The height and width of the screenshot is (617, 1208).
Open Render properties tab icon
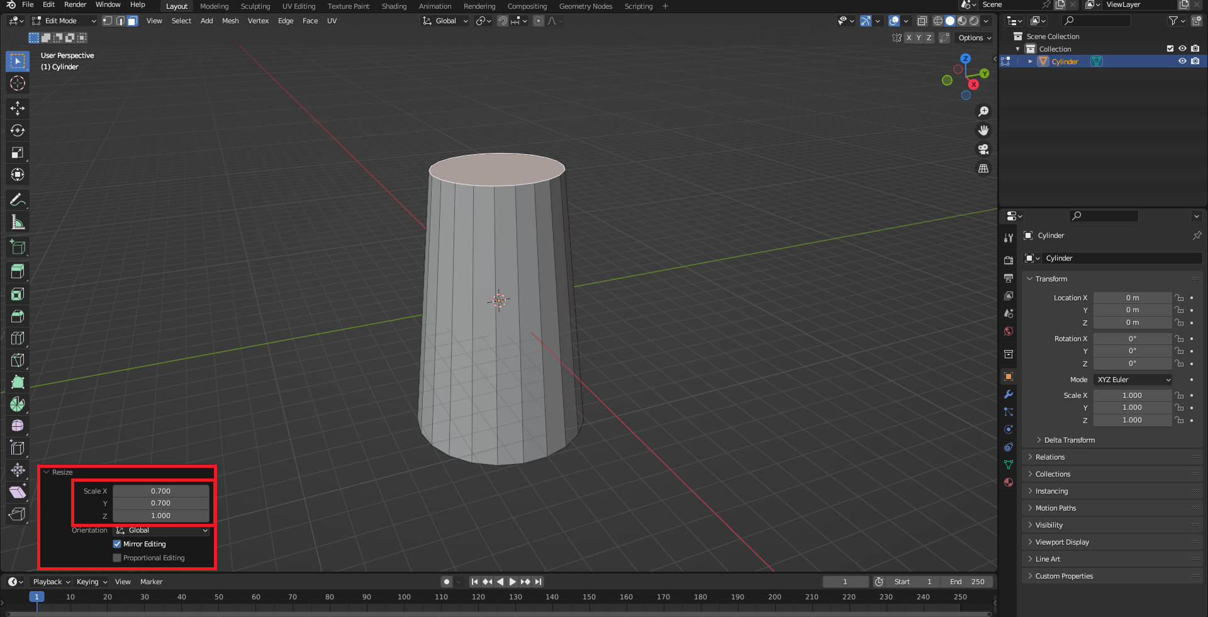1009,261
